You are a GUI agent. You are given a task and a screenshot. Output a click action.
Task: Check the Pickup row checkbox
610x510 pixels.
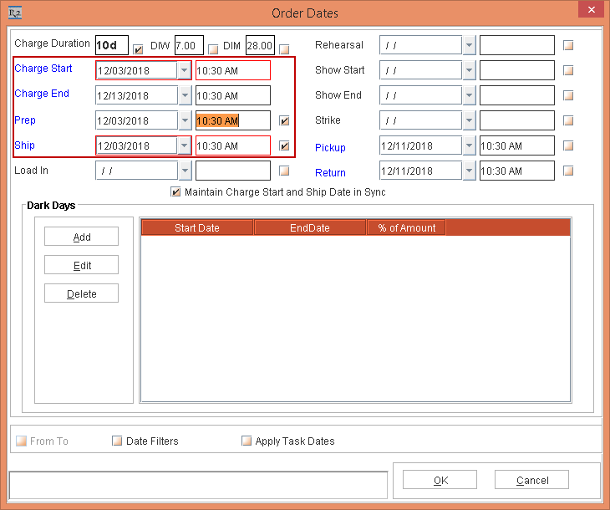569,145
